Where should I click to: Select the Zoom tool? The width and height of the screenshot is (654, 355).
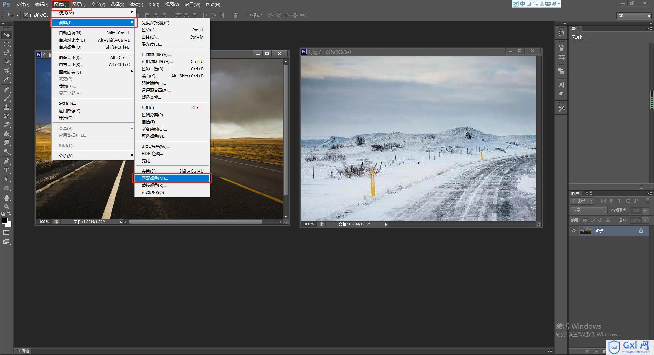[x=6, y=207]
